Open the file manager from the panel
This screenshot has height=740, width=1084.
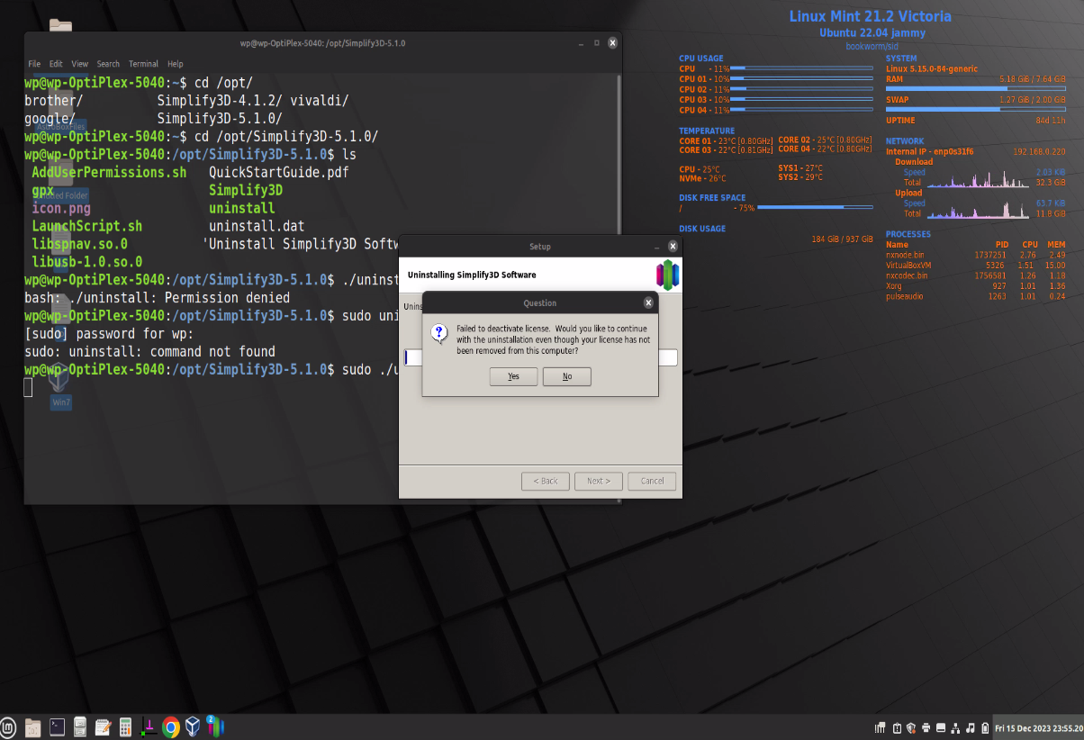(32, 726)
